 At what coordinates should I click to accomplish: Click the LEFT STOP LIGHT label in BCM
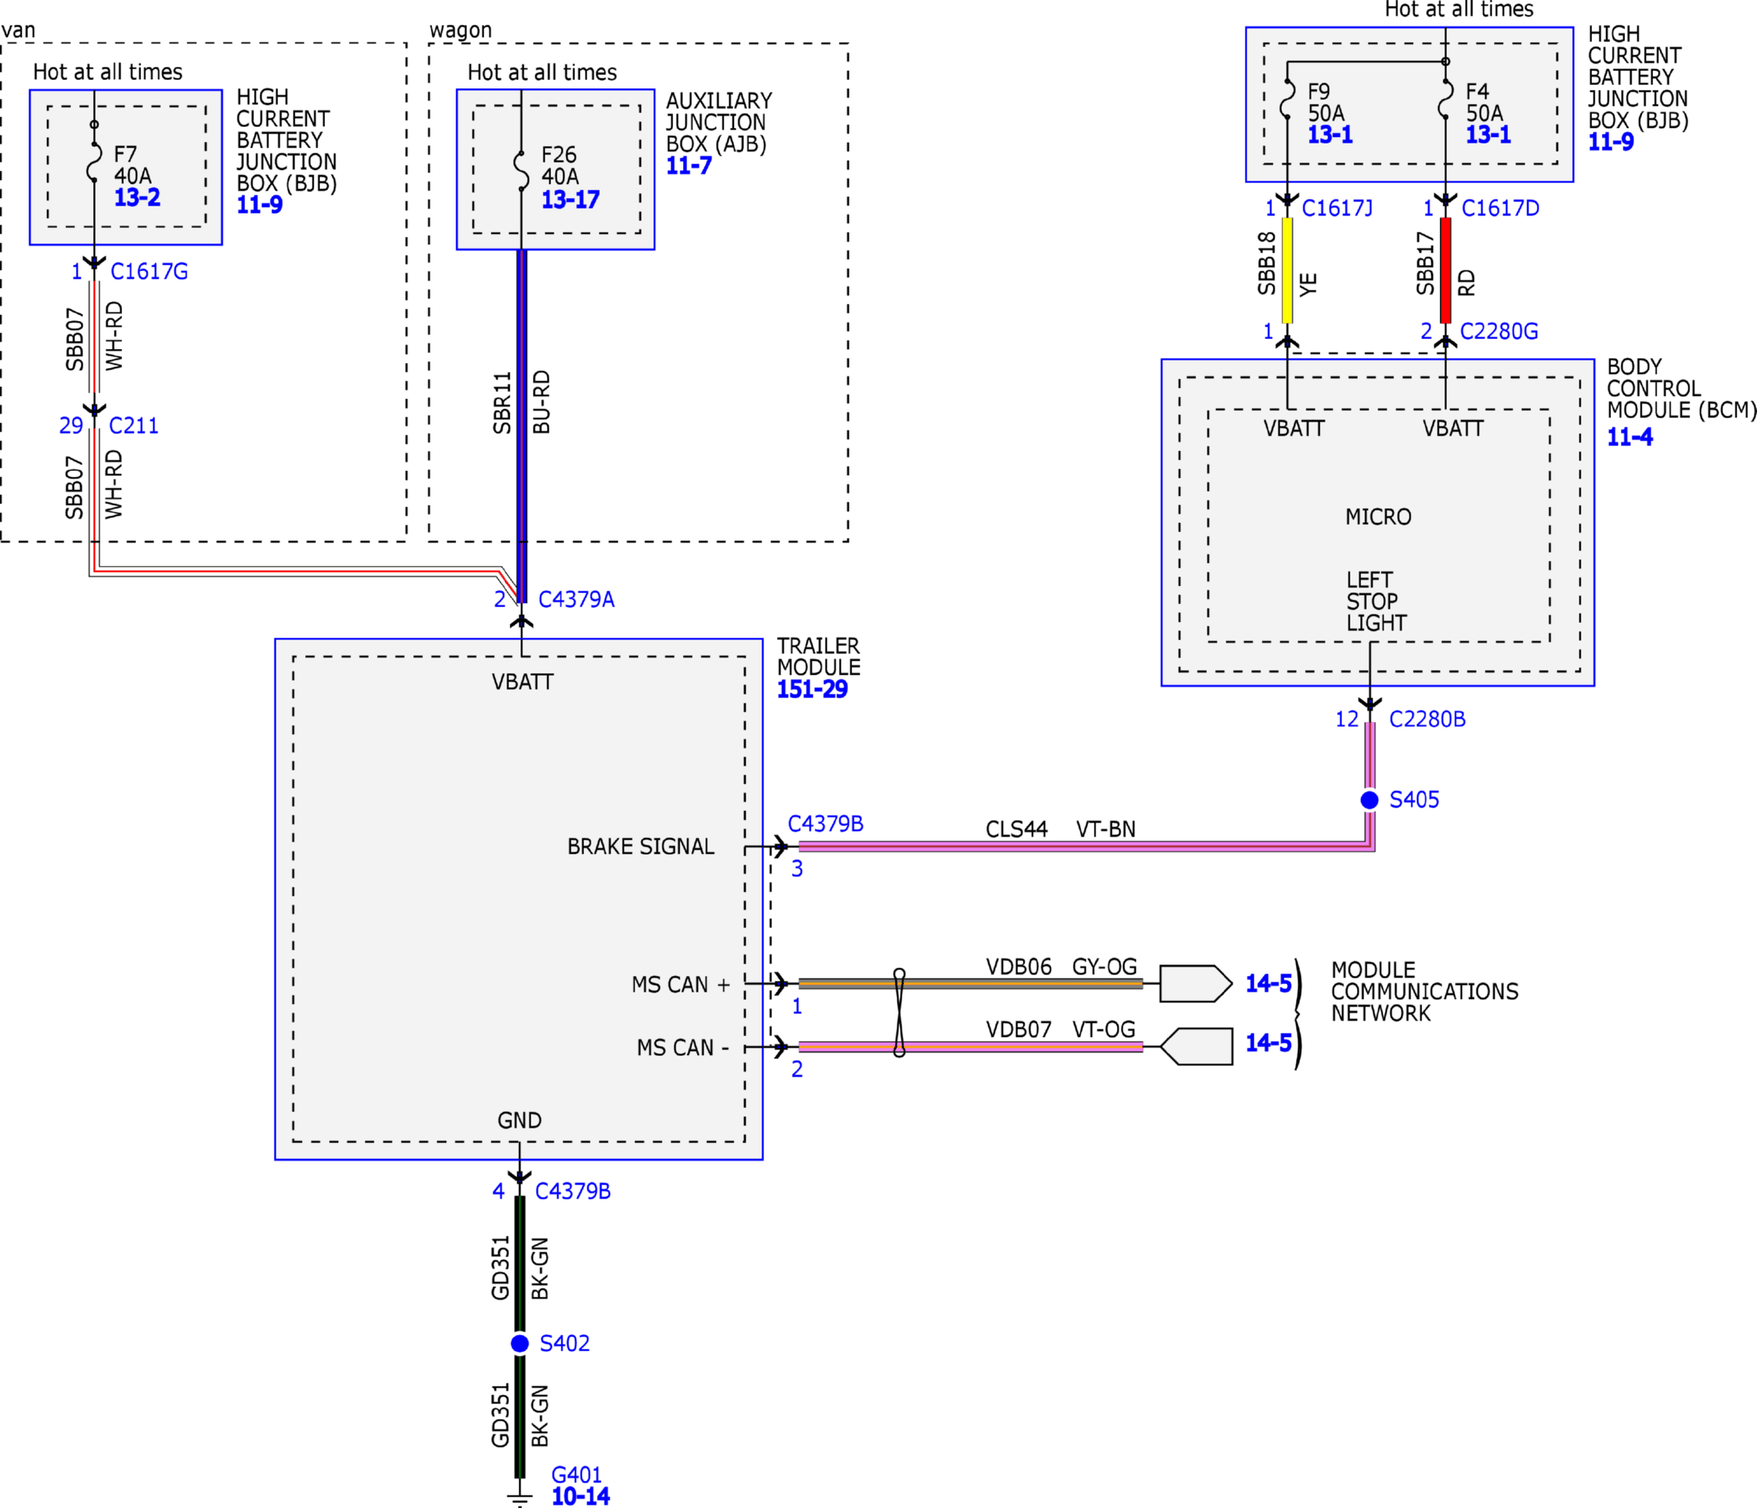(1376, 601)
